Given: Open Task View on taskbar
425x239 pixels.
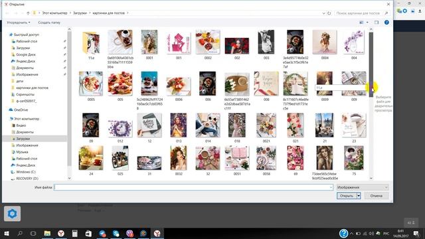Looking at the screenshot, I should [33, 233].
